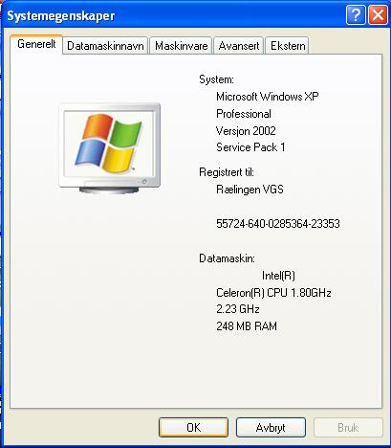391x448 pixels.
Task: Click the Professional edition text
Action: click(x=244, y=114)
